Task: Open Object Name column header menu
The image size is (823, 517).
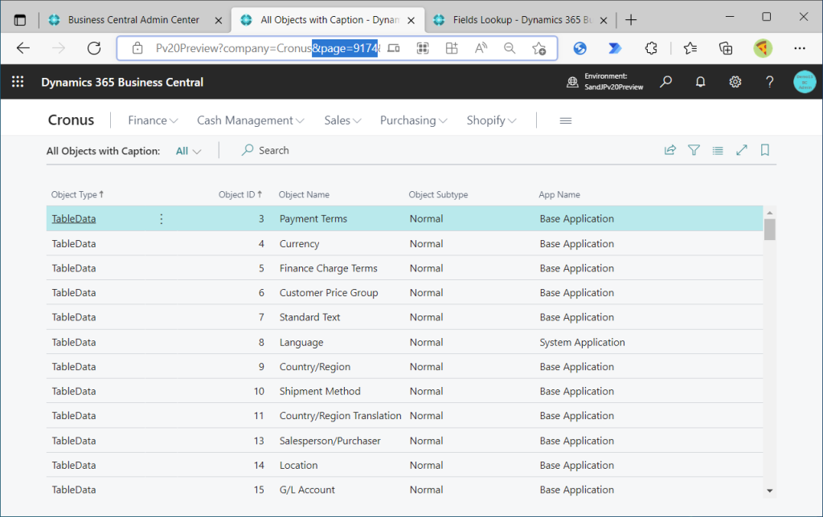Action: click(x=304, y=194)
